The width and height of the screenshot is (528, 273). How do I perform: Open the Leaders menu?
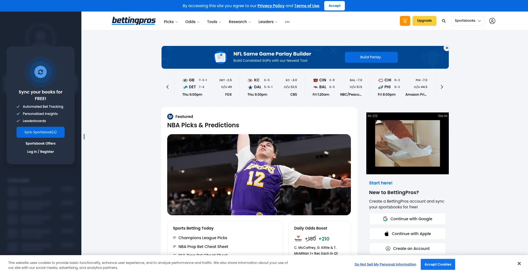point(268,22)
